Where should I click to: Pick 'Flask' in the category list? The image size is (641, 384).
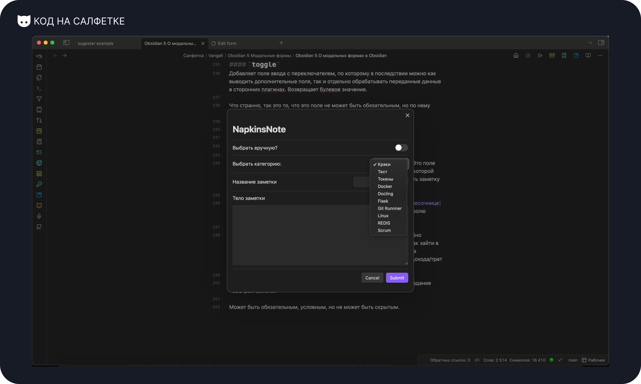click(389, 201)
